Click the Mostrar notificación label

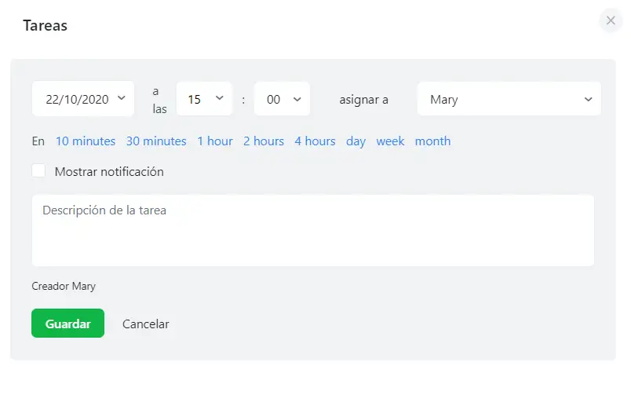[109, 171]
